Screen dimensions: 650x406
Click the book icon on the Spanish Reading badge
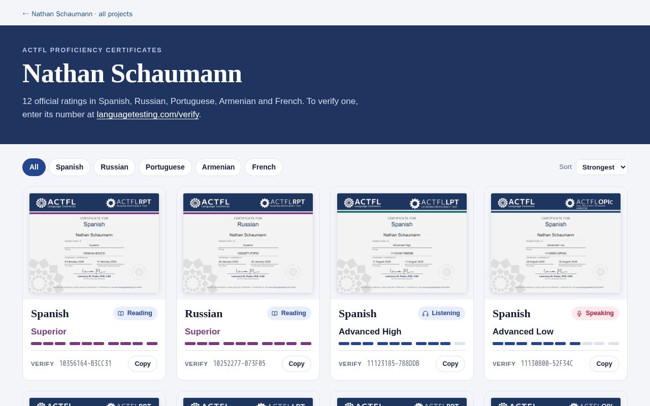(x=121, y=314)
